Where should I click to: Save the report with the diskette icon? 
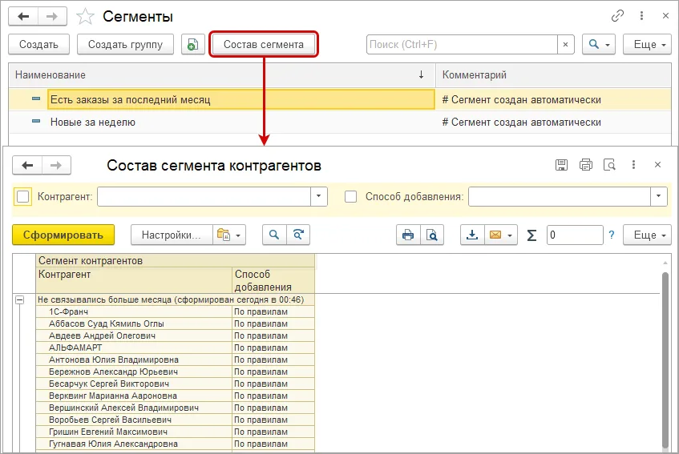point(561,165)
